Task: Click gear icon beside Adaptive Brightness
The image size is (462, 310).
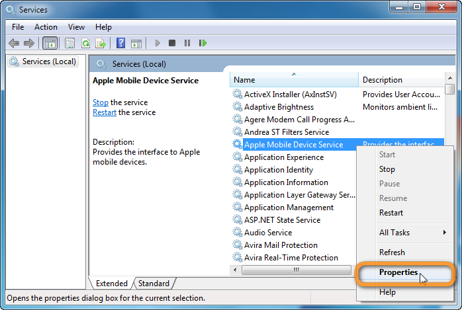Action: [238, 107]
